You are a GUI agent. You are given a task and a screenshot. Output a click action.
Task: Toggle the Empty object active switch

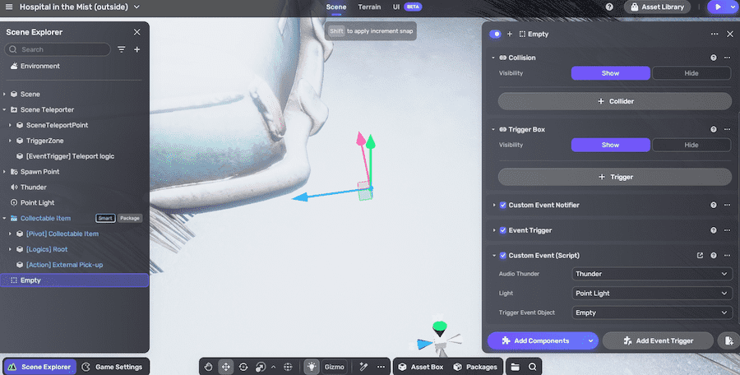[x=495, y=34]
